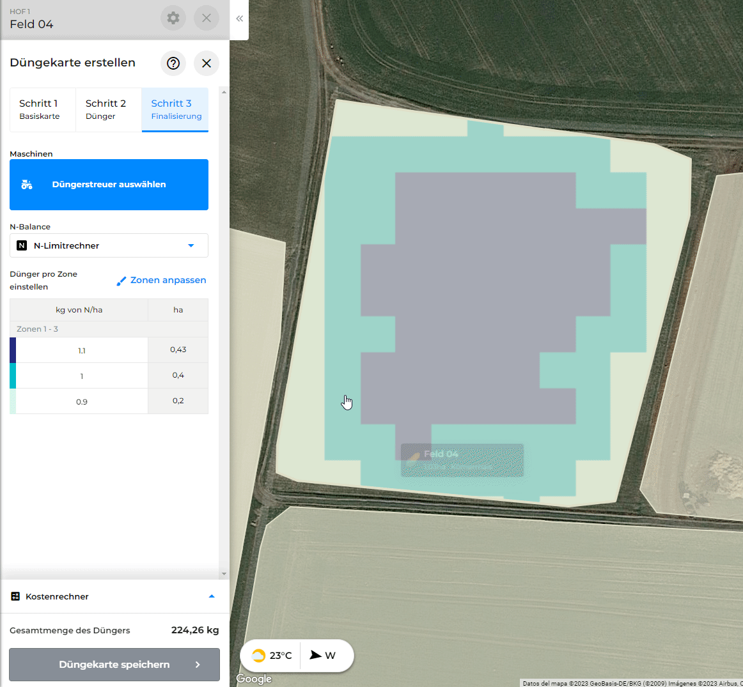Click the Zonen 1 - 3 group row
This screenshot has height=687, width=743.
(x=109, y=329)
